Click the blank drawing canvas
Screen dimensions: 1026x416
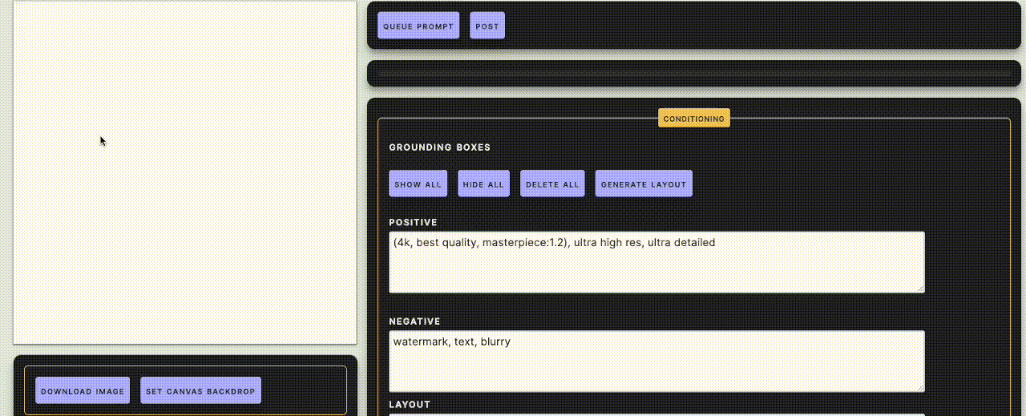(x=184, y=172)
